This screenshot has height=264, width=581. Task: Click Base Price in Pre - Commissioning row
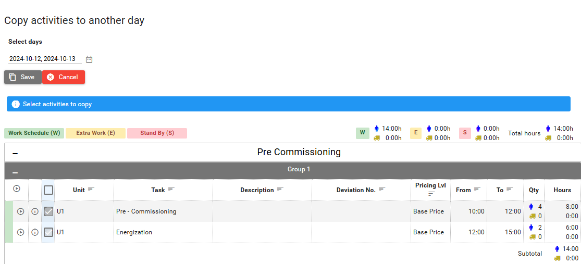click(x=429, y=211)
